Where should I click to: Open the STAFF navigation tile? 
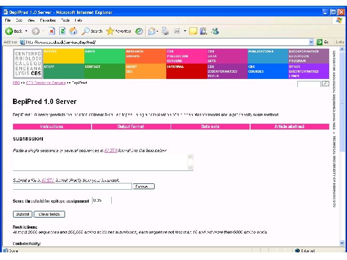[x=64, y=71]
